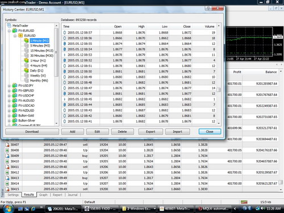
Task: Click the Windows Start button
Action: (x=9, y=209)
